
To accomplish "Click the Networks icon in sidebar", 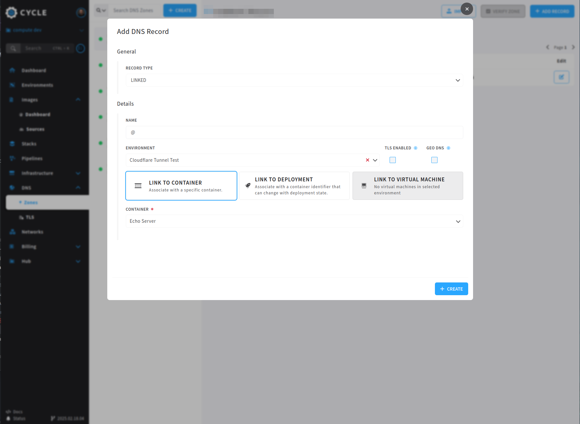I will tap(12, 232).
